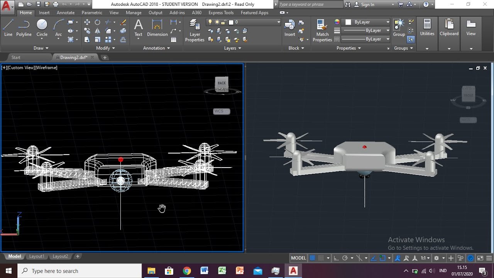Image resolution: width=494 pixels, height=278 pixels.
Task: Select the Polyline tool
Action: 24,28
